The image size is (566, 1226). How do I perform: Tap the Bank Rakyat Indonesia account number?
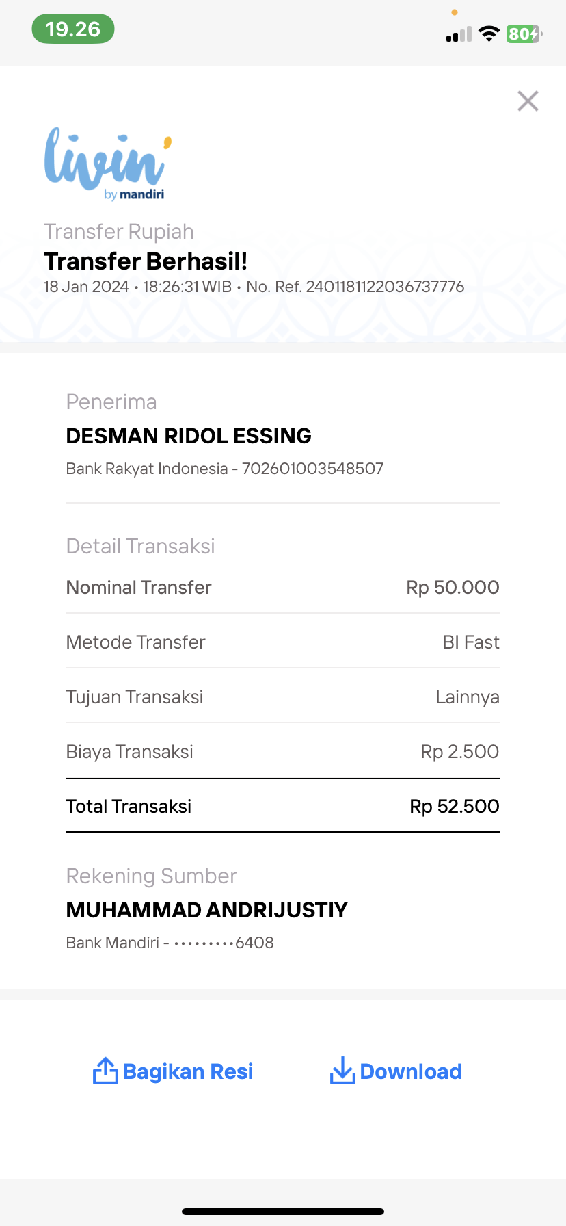(x=313, y=469)
